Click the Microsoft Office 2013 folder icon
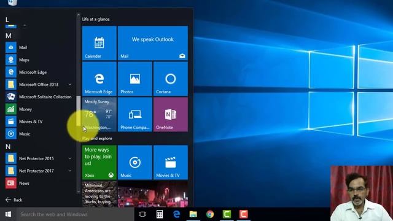The image size is (393, 221). point(11,85)
